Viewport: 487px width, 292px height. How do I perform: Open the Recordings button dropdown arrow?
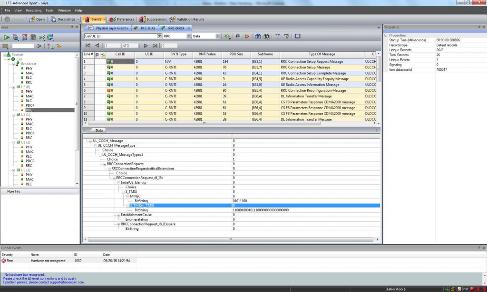tap(78, 19)
